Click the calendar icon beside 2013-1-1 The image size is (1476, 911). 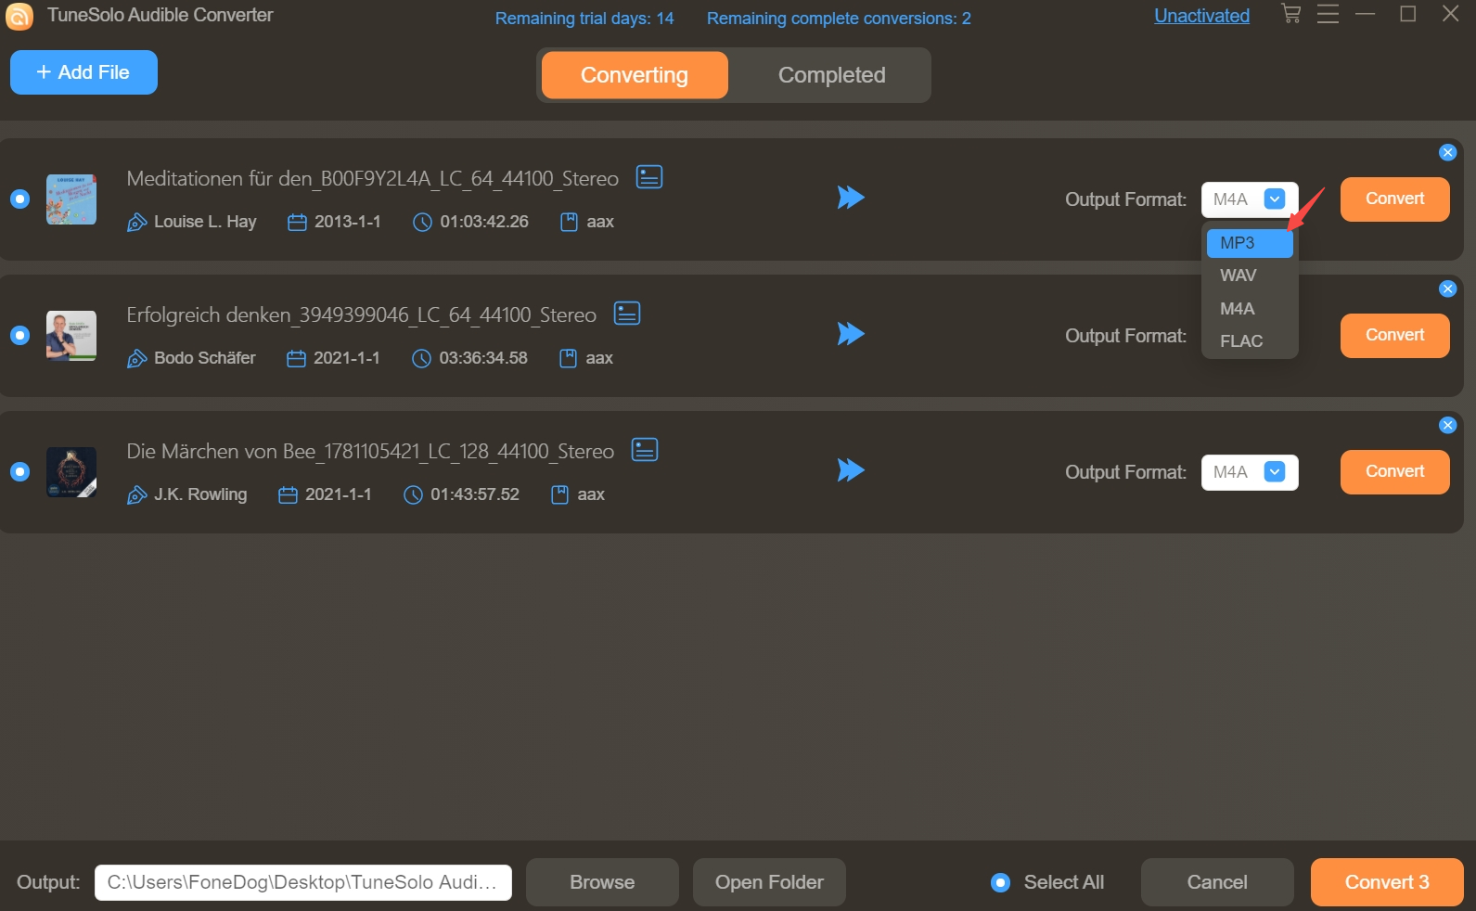coord(297,222)
